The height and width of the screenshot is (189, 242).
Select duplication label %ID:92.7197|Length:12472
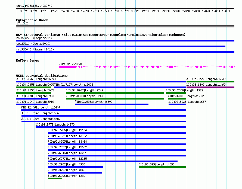pos(74,85)
